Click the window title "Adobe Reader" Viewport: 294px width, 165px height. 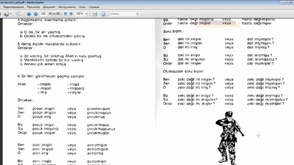[x=35, y=2]
